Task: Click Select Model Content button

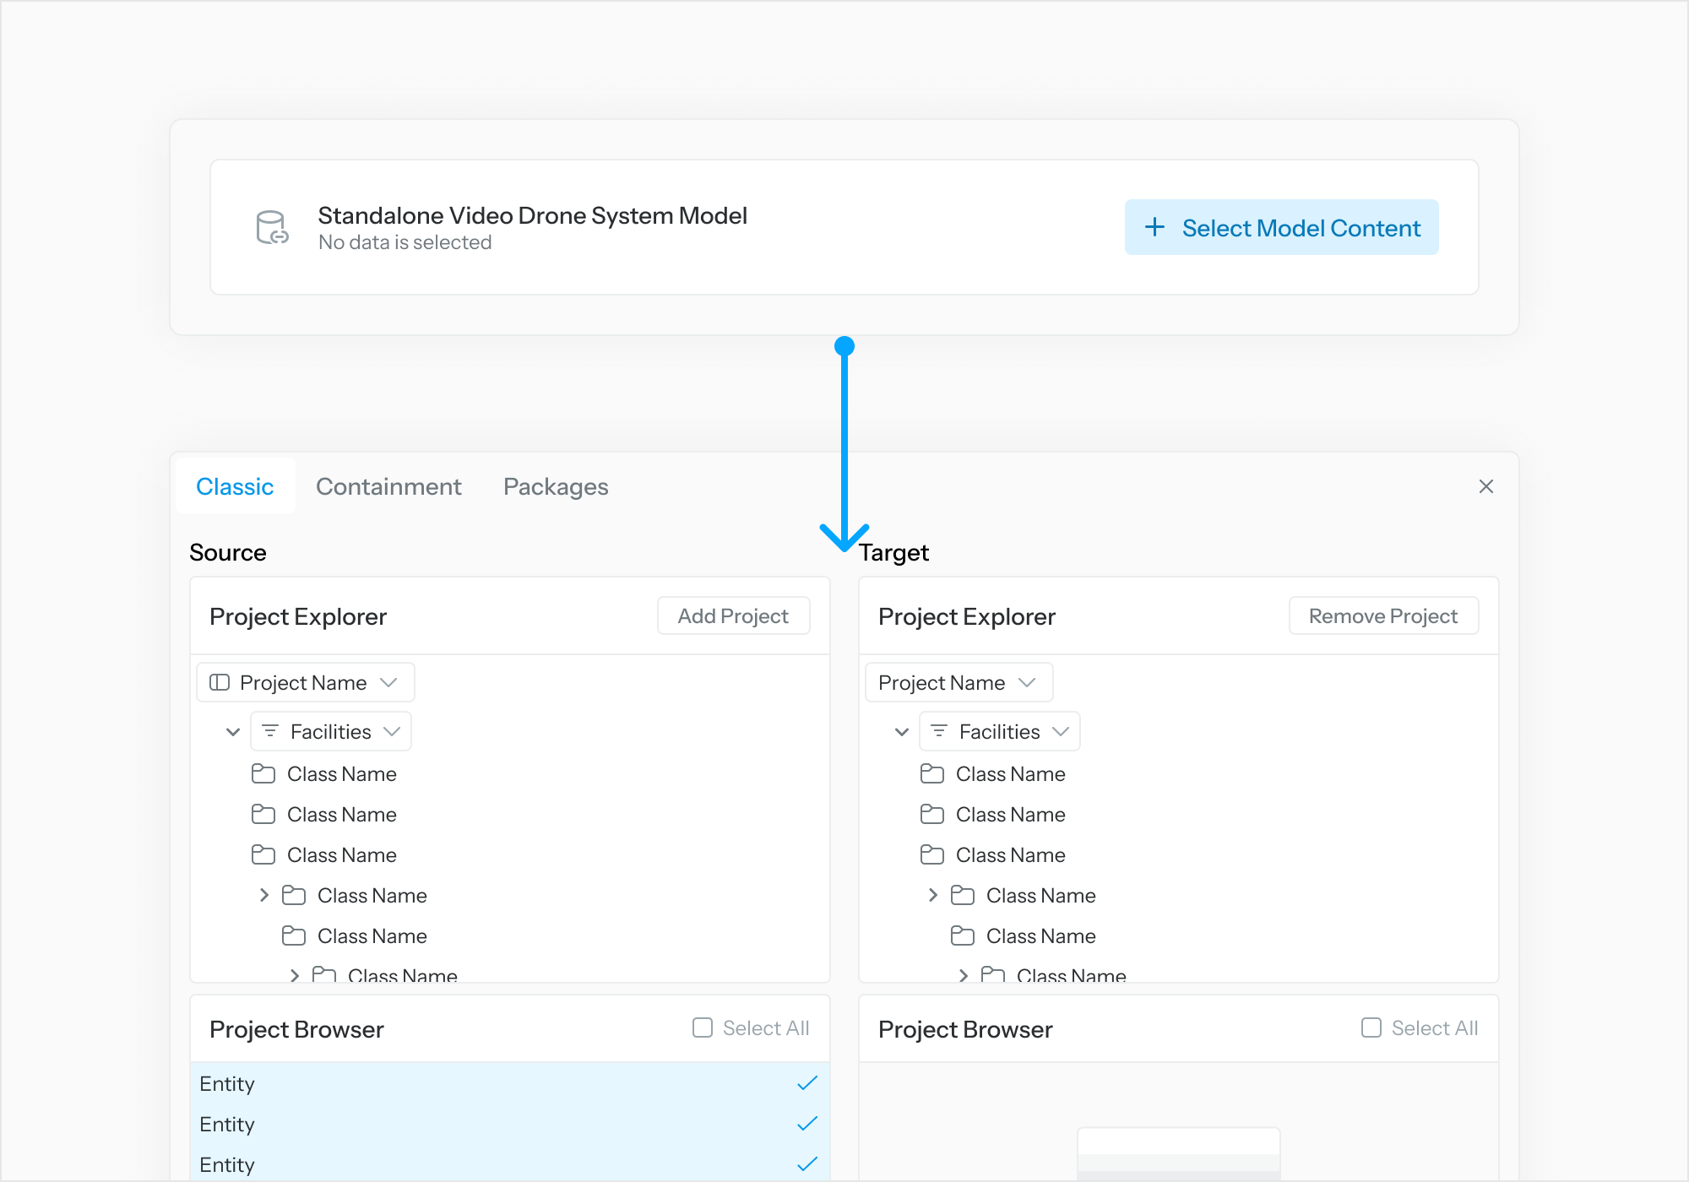Action: pyautogui.click(x=1281, y=228)
